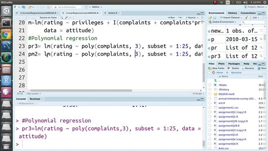Screen dimensions: 268x151
Task: Open the List view dropdown
Action: pos(255,18)
